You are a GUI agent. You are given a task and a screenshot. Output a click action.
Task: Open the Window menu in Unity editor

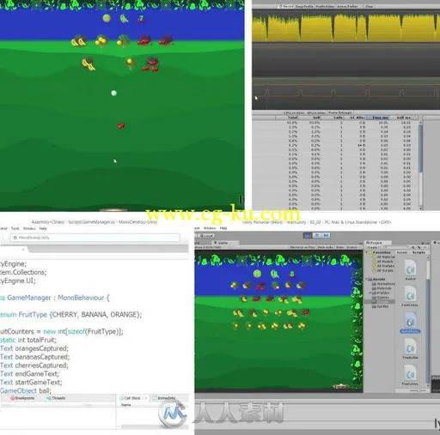tap(210, 228)
